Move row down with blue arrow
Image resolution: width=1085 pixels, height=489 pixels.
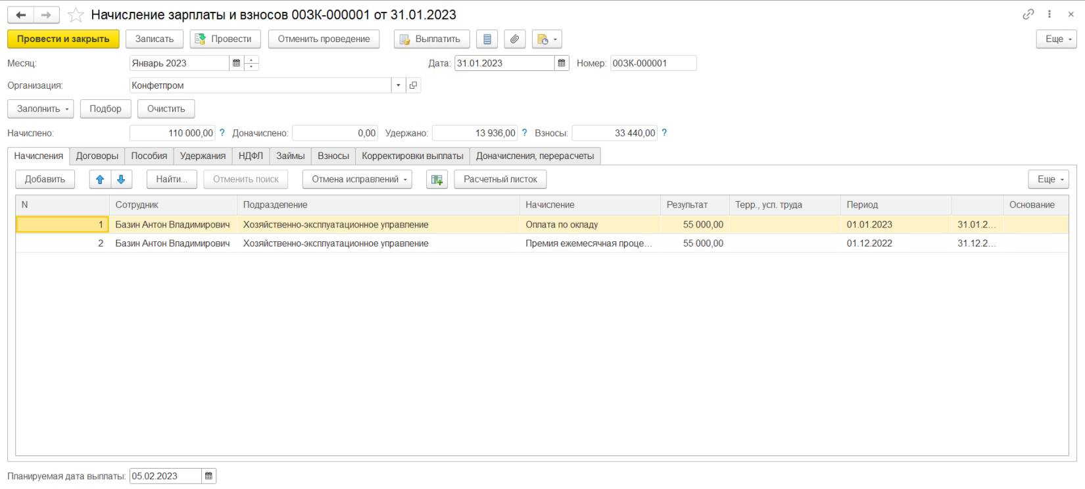click(121, 179)
